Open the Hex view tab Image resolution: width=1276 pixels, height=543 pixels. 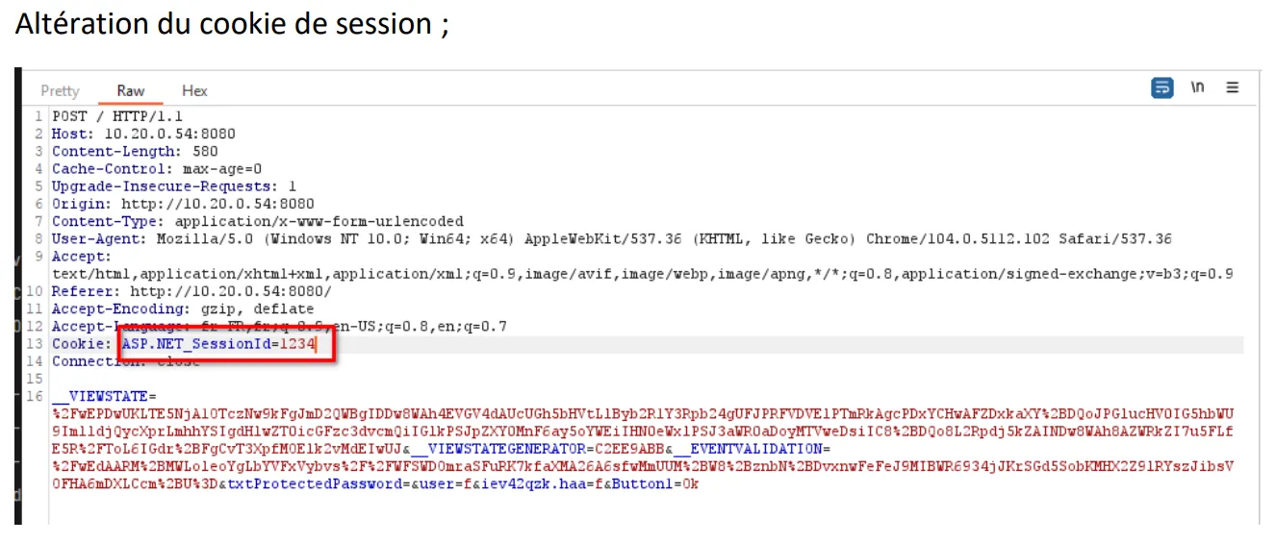click(194, 90)
